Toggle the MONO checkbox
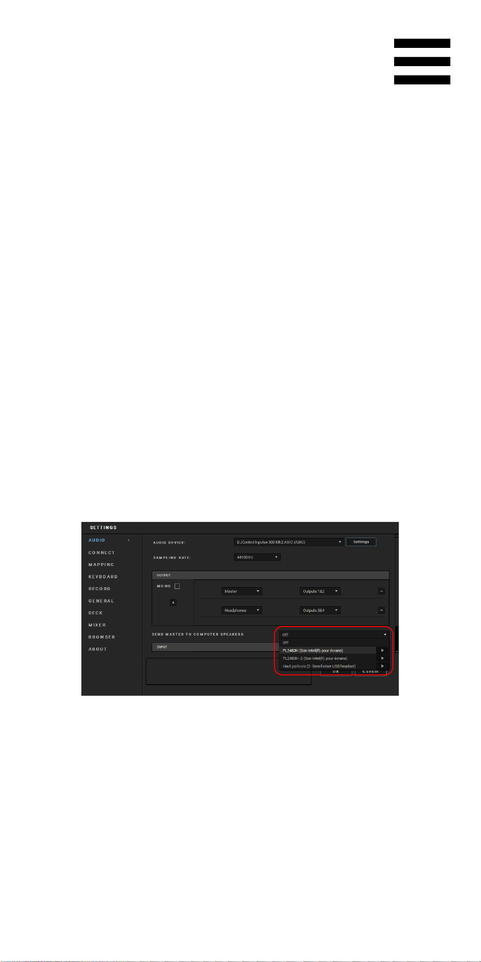This screenshot has height=962, width=481. [x=177, y=586]
